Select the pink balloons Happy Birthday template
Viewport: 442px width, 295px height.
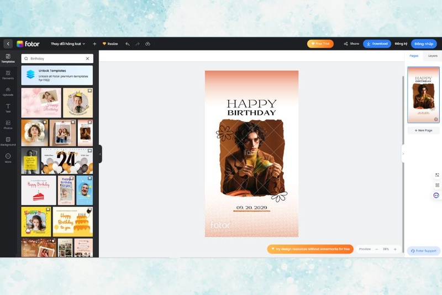tap(41, 103)
